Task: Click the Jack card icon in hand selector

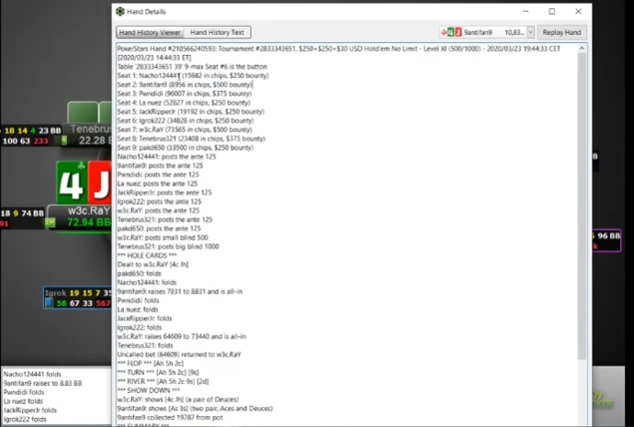Action: [x=459, y=32]
